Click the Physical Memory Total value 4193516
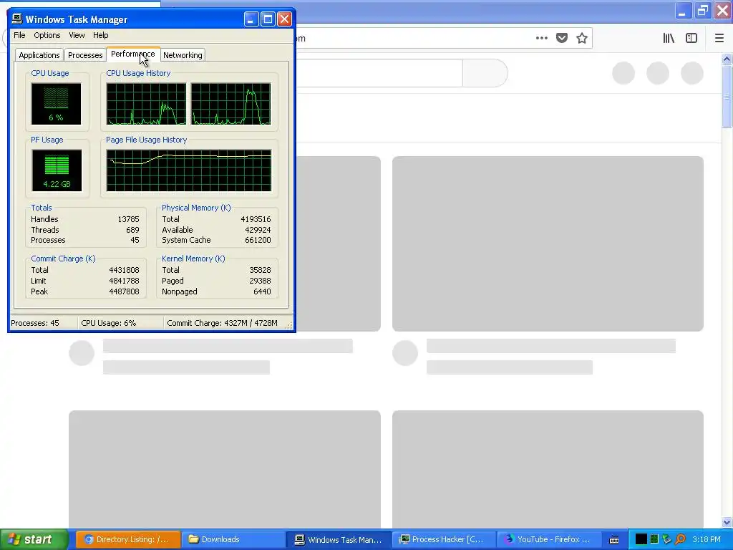The height and width of the screenshot is (550, 733). pyautogui.click(x=256, y=219)
